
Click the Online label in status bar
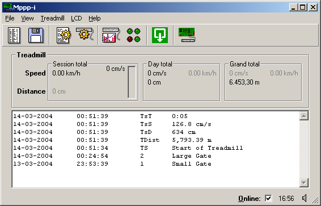click(250, 199)
